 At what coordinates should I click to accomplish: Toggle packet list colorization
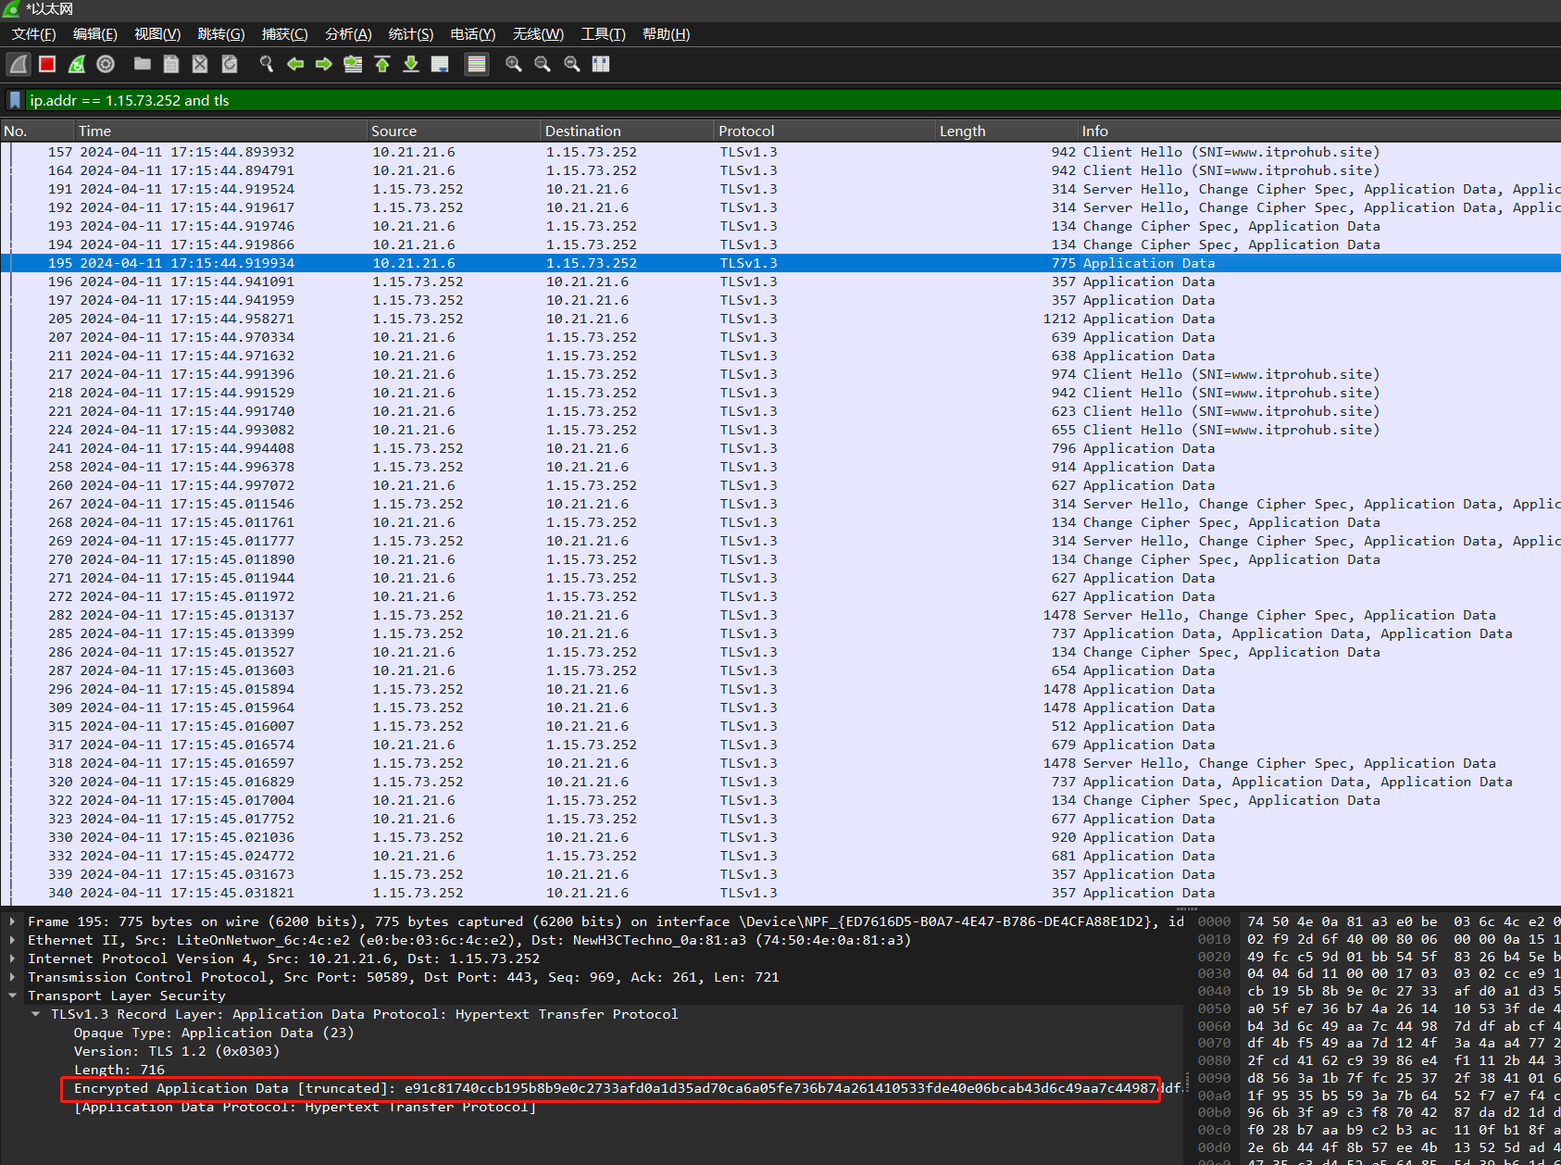click(x=477, y=64)
